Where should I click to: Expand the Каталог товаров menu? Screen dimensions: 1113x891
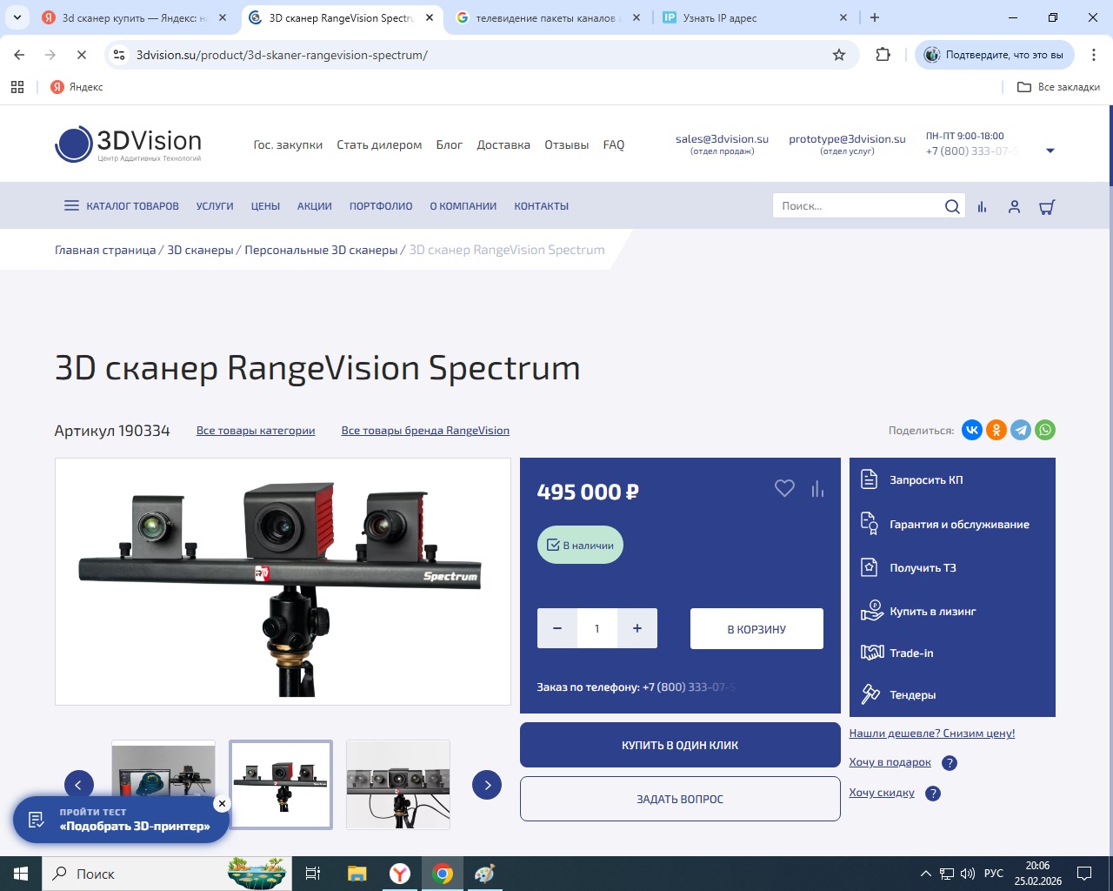point(122,206)
